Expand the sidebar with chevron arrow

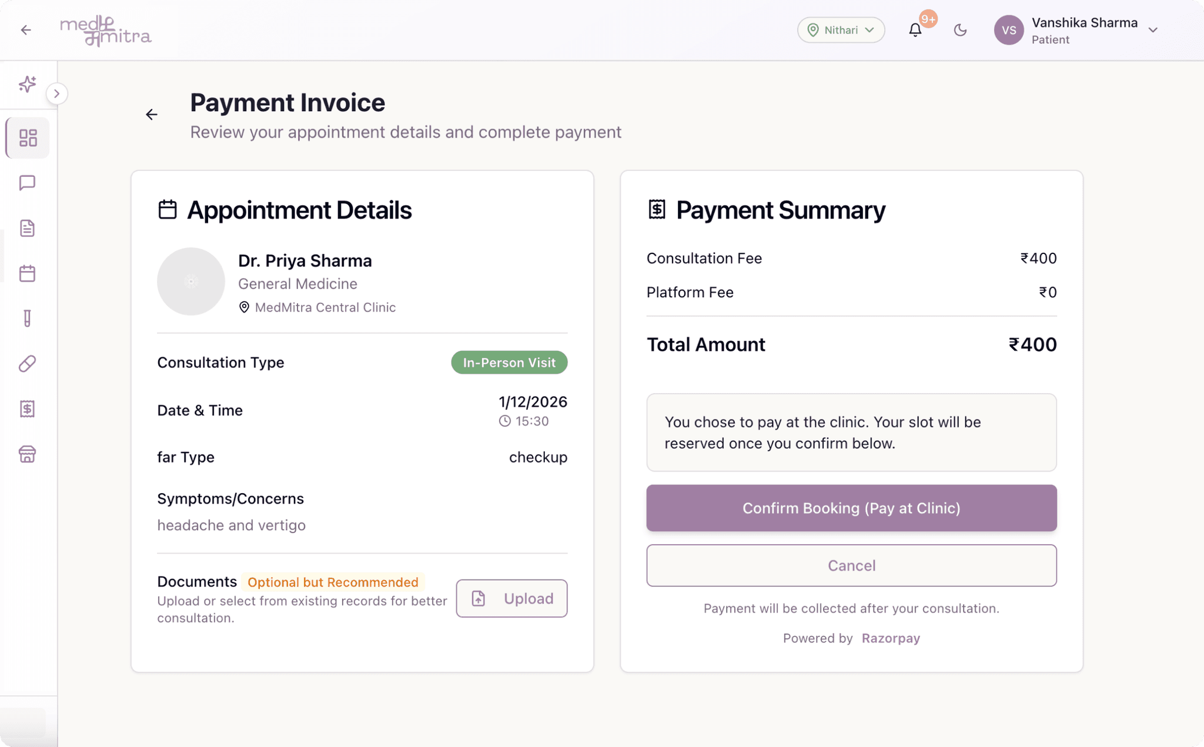click(x=57, y=93)
